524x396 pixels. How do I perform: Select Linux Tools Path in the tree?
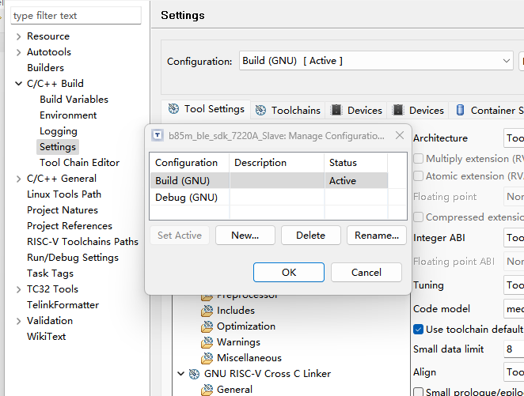64,194
